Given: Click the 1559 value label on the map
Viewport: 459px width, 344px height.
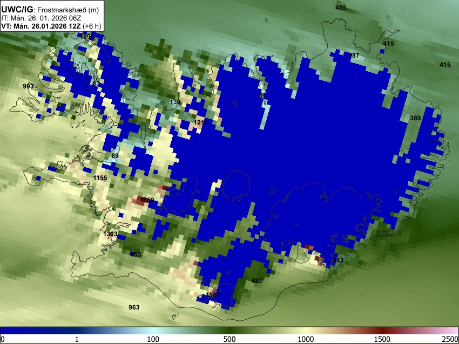Looking at the screenshot, I should point(147,200).
